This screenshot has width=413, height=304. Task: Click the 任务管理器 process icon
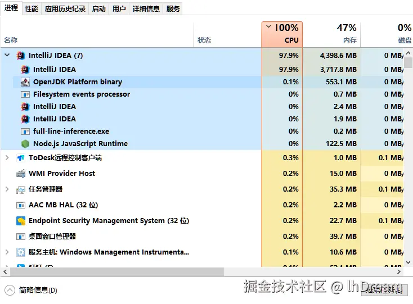[x=21, y=189]
